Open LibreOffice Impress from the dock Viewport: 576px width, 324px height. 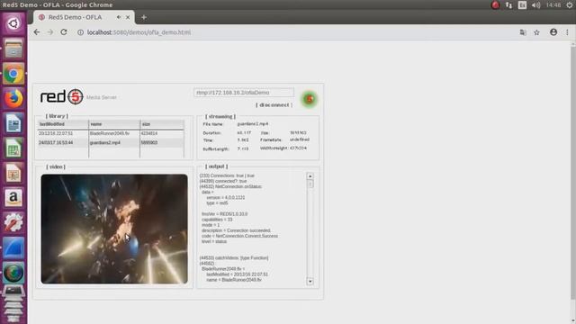[x=13, y=173]
